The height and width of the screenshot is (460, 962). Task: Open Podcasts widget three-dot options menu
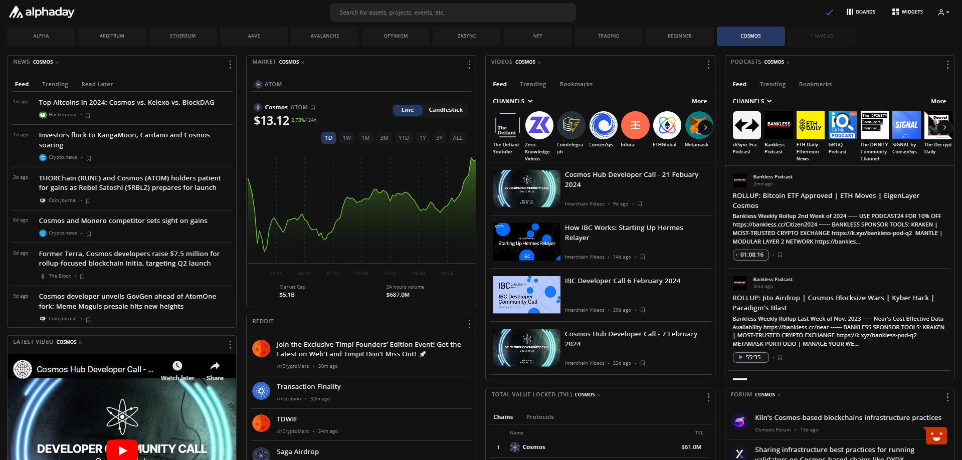click(947, 65)
